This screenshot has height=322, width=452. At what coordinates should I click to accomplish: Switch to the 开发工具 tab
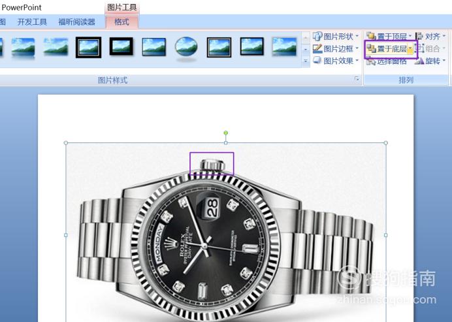pos(32,22)
